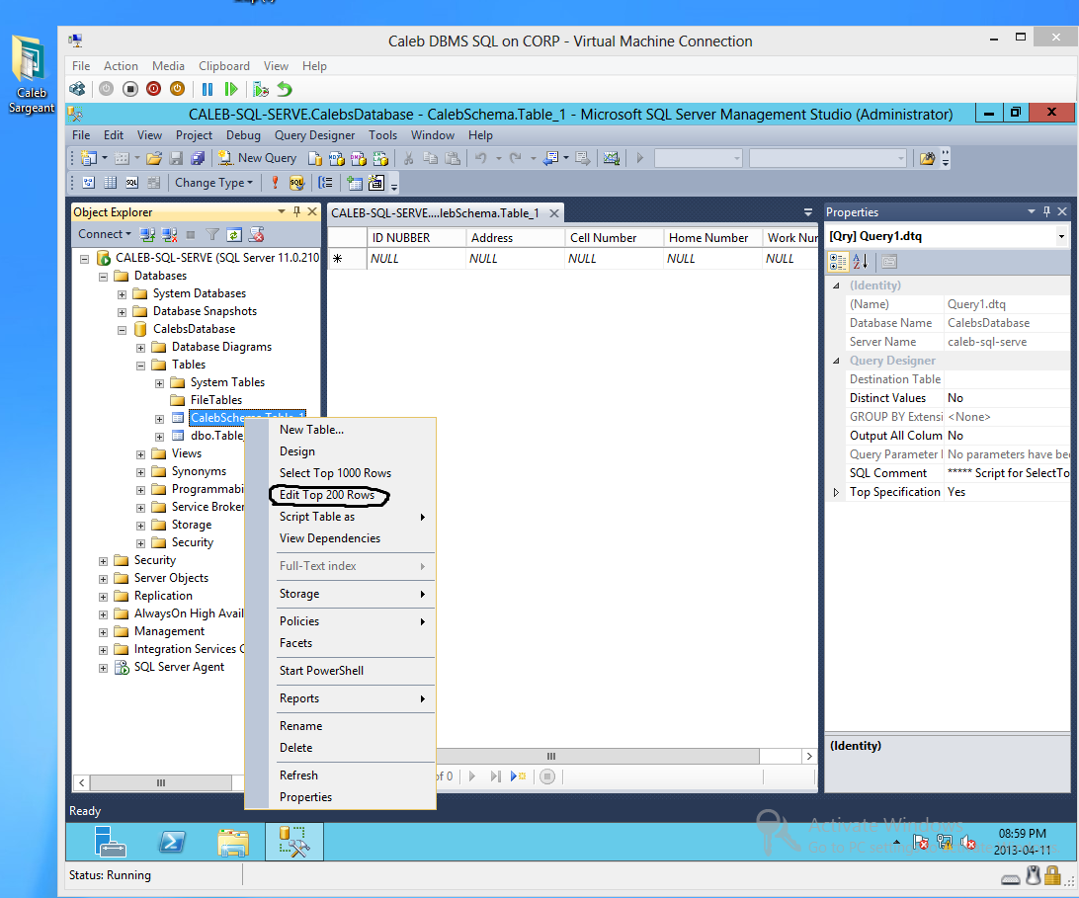Expand the Top Specification property

(836, 492)
